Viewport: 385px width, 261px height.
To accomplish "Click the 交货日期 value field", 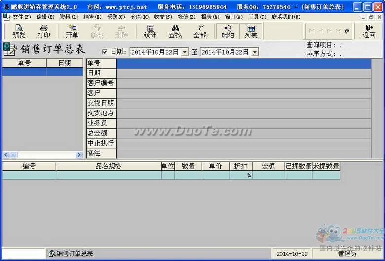I will [244, 104].
